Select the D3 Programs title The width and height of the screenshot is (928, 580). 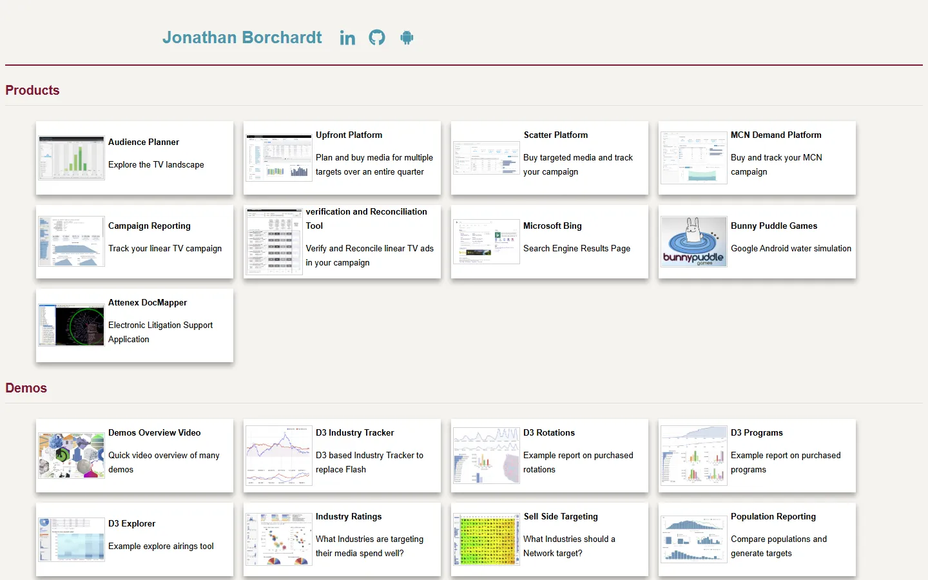[x=757, y=432]
